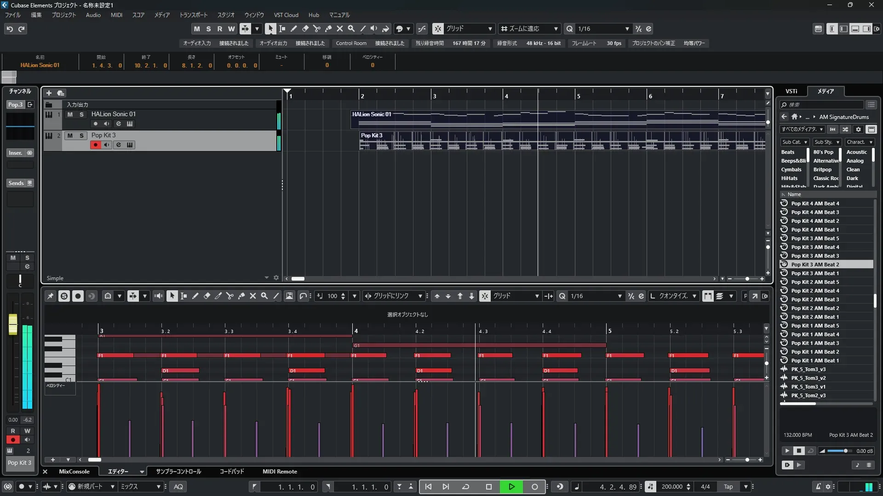Mute the HALion Sonic 01 track
The height and width of the screenshot is (496, 883).
tap(70, 114)
